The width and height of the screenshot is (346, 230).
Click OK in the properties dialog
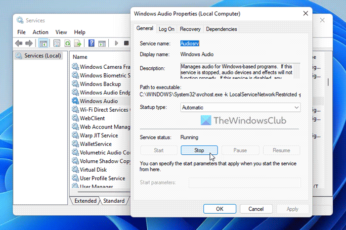coord(219,209)
